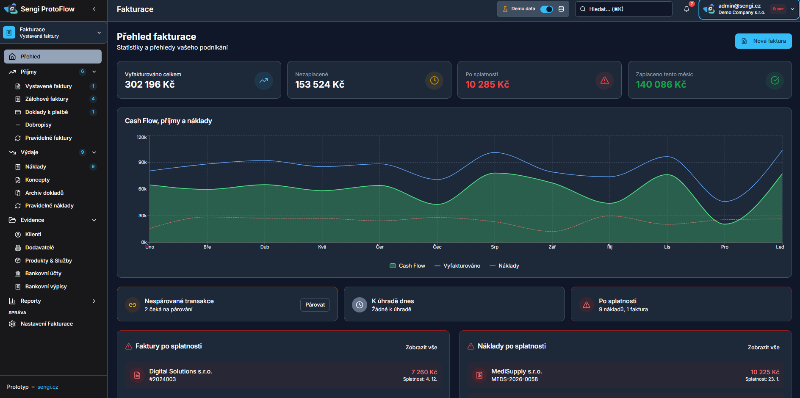The height and width of the screenshot is (398, 800).
Task: Click the clock icon in Nezaplacené card
Action: click(434, 80)
